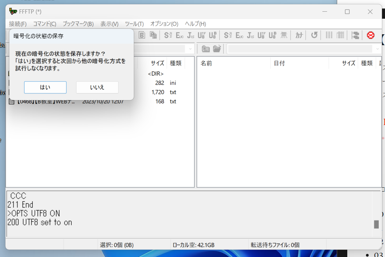Minimize the FFFTP window
Image resolution: width=385 pixels, height=257 pixels.
[x=325, y=12]
